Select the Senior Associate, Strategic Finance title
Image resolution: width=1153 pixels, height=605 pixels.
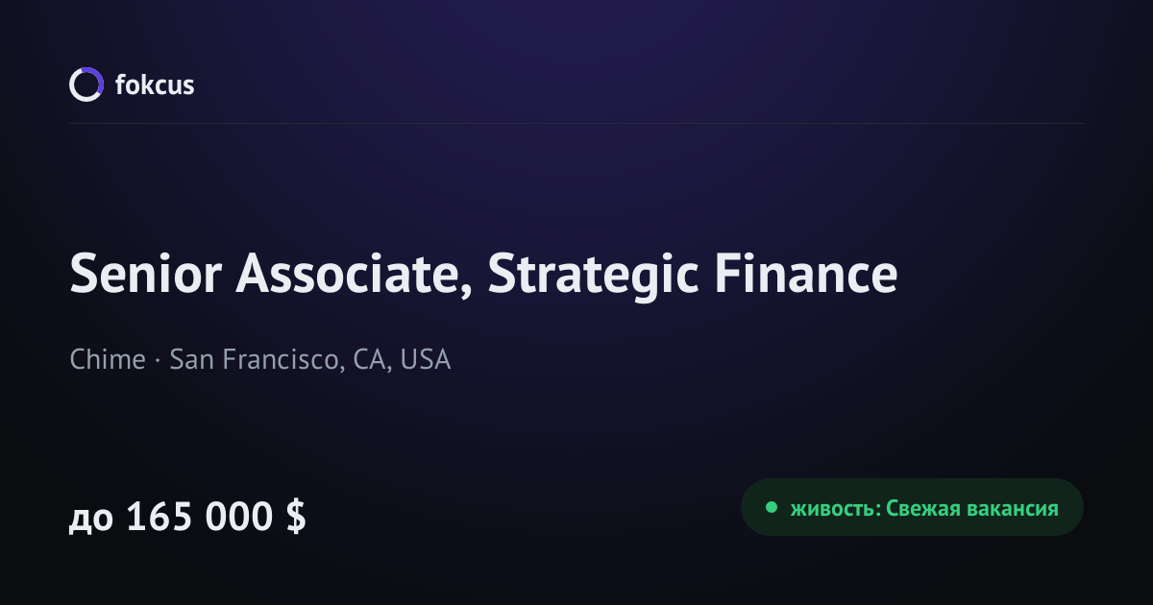click(483, 277)
